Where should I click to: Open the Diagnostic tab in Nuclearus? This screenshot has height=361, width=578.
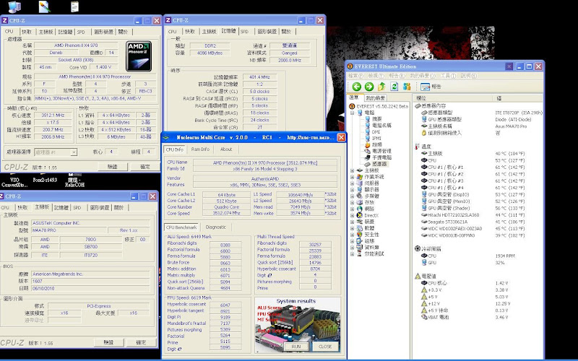215,227
